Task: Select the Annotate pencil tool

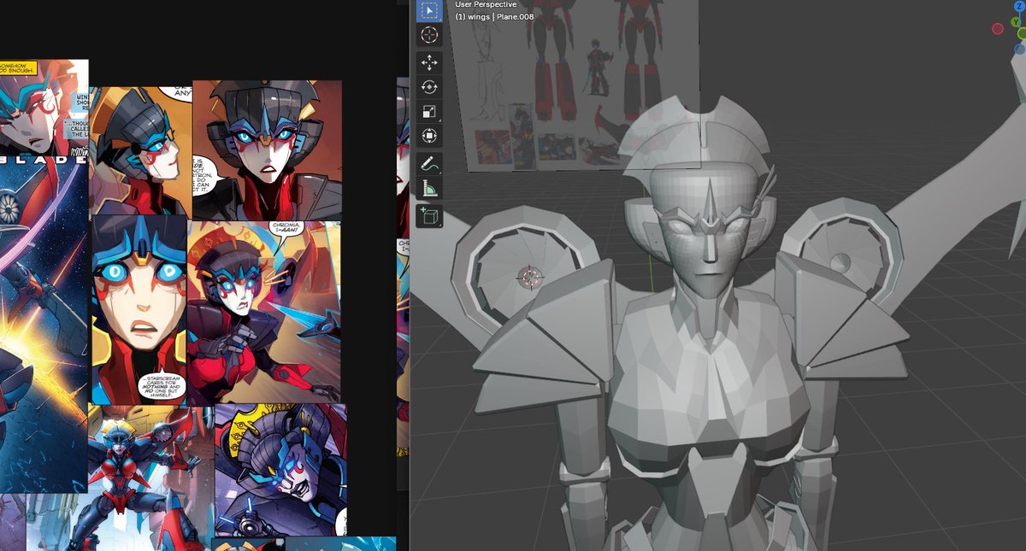Action: click(x=429, y=164)
